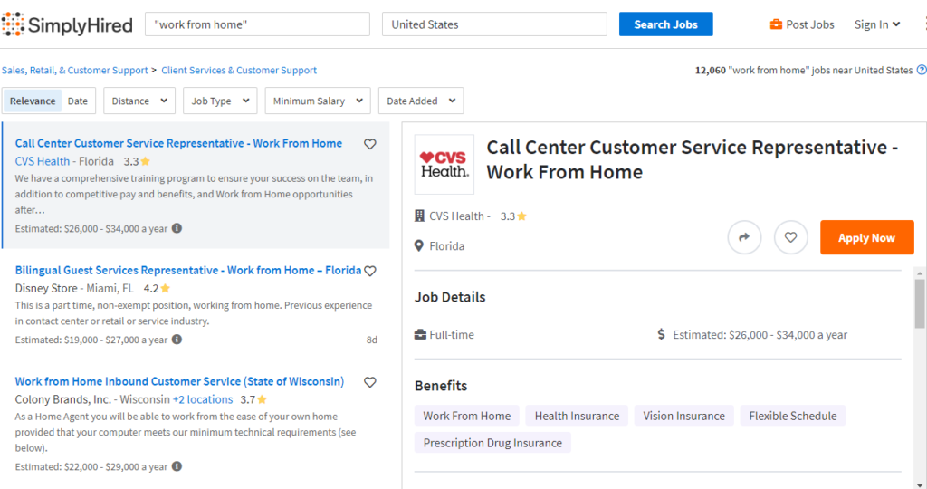Open the Job Type dropdown

(x=220, y=101)
